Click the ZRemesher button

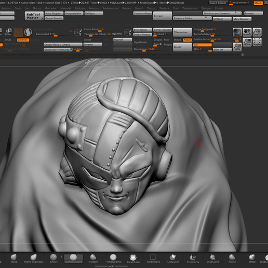[x=182, y=32]
